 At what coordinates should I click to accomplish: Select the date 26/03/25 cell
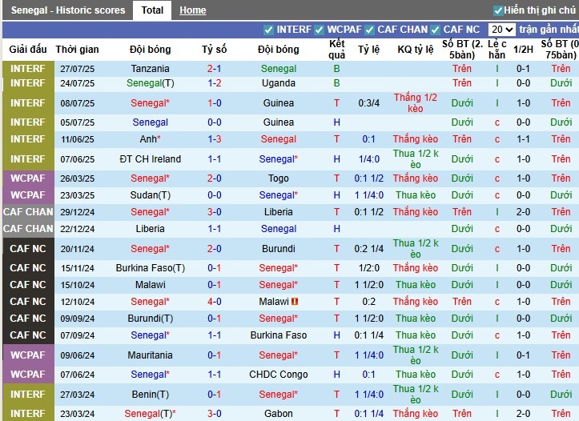pos(78,178)
